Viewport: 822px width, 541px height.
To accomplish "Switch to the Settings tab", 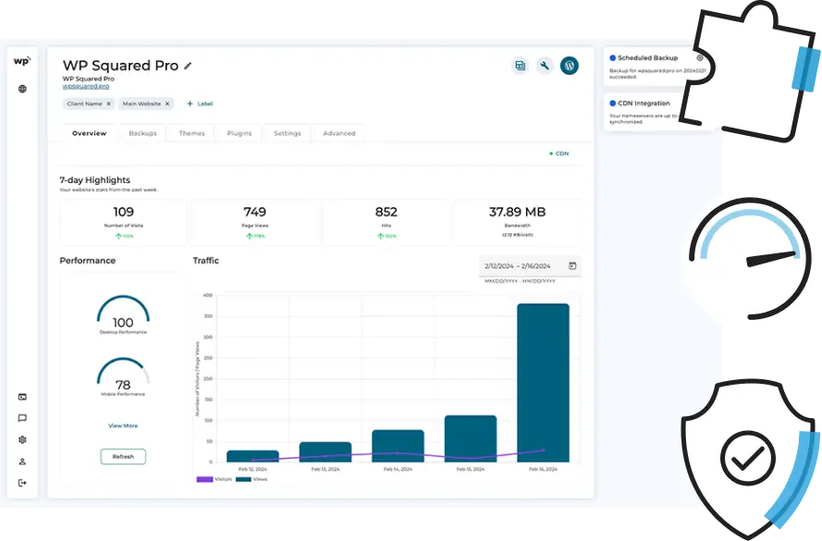I will click(288, 133).
